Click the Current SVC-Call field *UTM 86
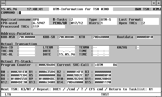 106,65
